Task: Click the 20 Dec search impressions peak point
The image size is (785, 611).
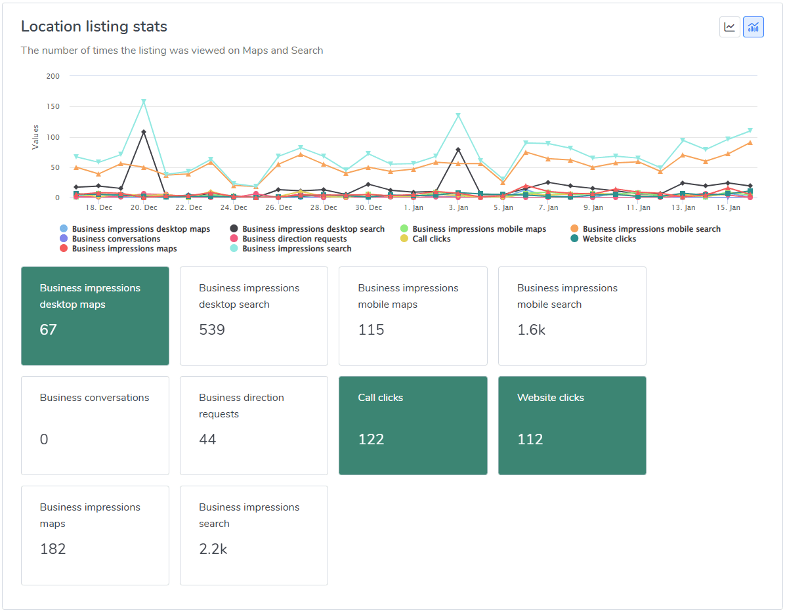Action: click(x=144, y=102)
